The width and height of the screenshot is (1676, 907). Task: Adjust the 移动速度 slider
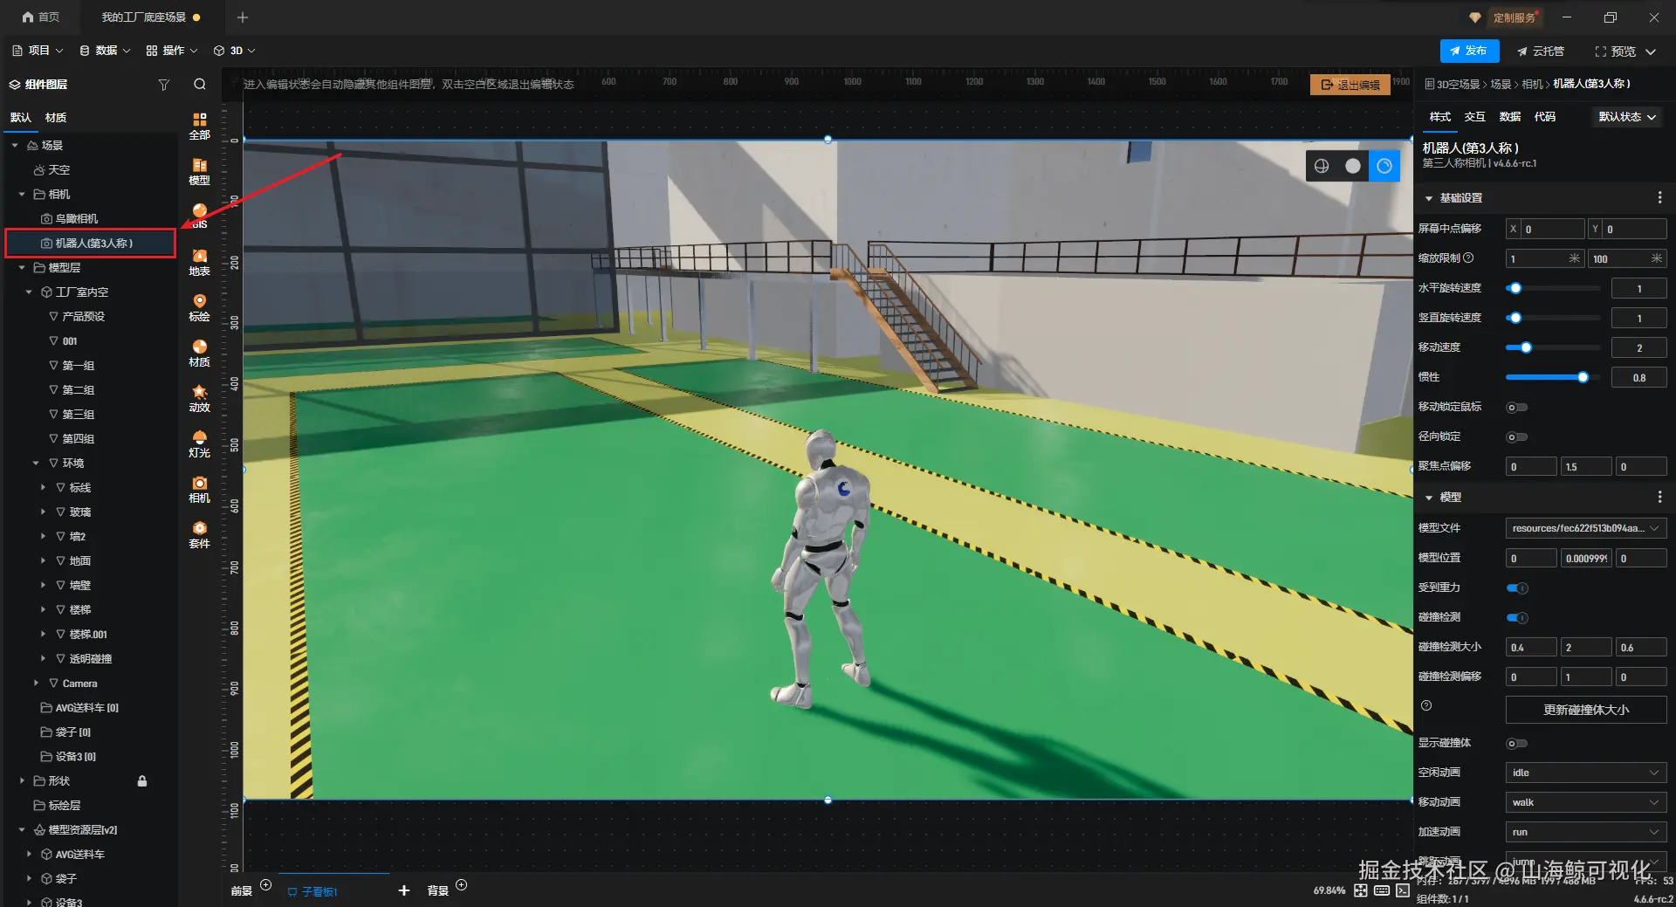coord(1554,347)
